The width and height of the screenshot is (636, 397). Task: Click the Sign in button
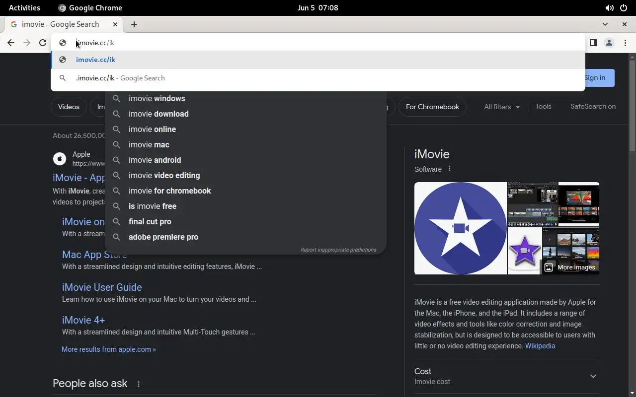[x=600, y=77]
